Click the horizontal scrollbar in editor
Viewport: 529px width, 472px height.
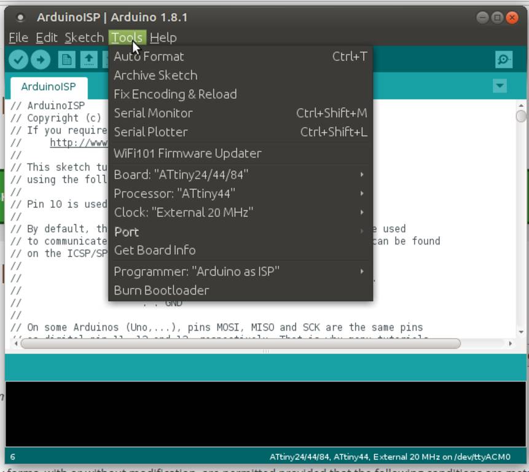tap(241, 344)
